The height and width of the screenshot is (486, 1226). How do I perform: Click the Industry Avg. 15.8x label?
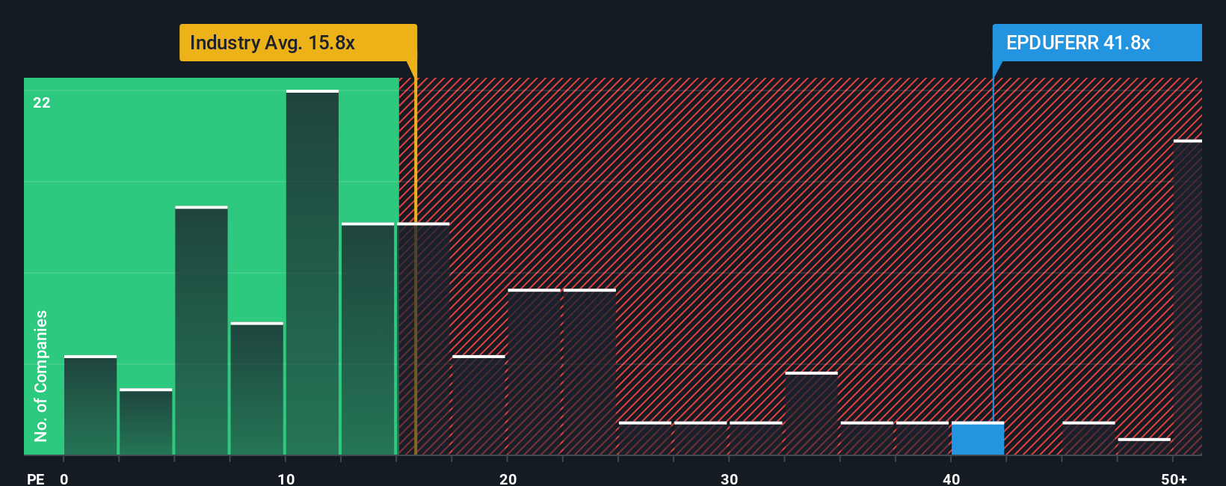[x=298, y=43]
